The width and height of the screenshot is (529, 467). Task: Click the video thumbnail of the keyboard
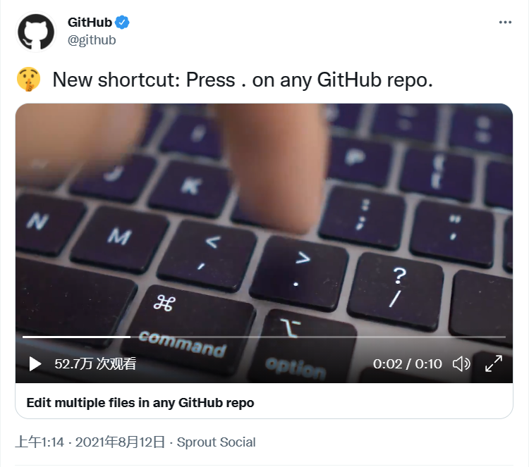coord(264,219)
